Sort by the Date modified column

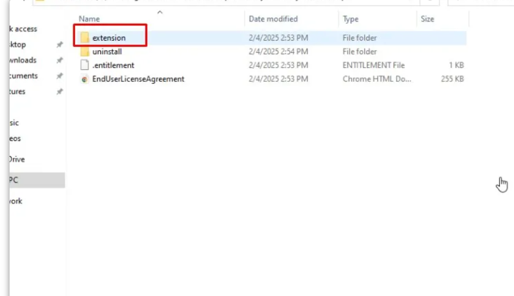tap(272, 19)
